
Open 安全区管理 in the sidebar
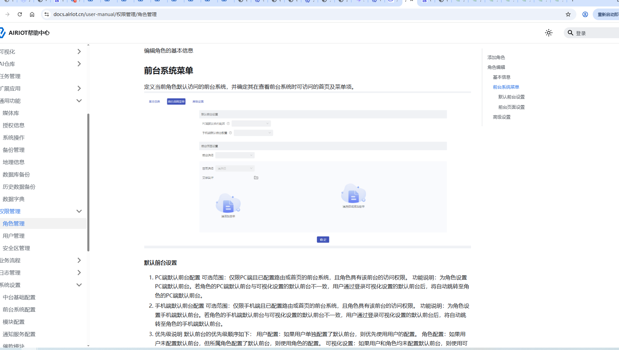16,248
